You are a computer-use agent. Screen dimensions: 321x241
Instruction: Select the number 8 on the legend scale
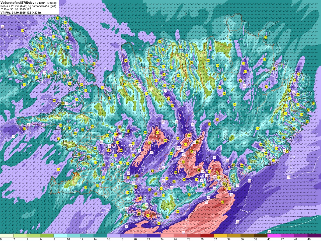pyautogui.click(x=54, y=239)
